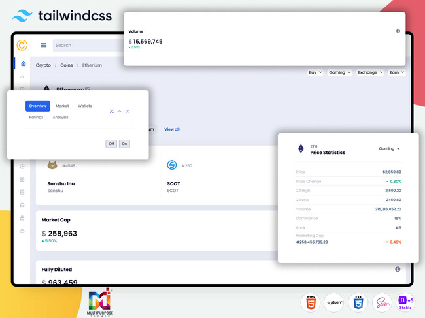
Task: Click the Price Statistics heading
Action: [x=328, y=153]
